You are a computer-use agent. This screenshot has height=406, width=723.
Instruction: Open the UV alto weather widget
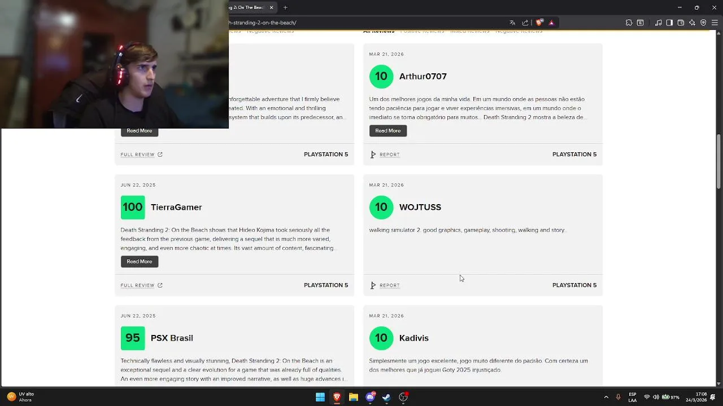(x=21, y=397)
